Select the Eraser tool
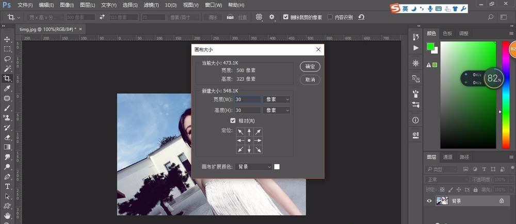The image size is (516, 224). click(x=7, y=137)
